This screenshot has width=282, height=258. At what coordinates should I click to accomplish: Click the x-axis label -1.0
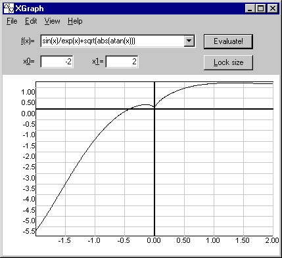coord(94,240)
